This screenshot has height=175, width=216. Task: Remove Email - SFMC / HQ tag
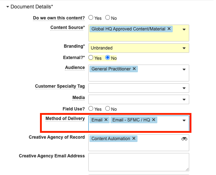click(x=154, y=120)
